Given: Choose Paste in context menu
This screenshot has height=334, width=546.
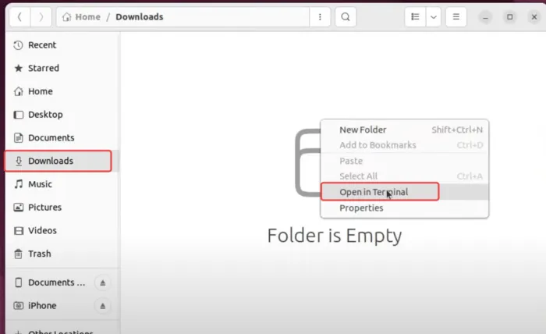Looking at the screenshot, I should (x=404, y=161).
